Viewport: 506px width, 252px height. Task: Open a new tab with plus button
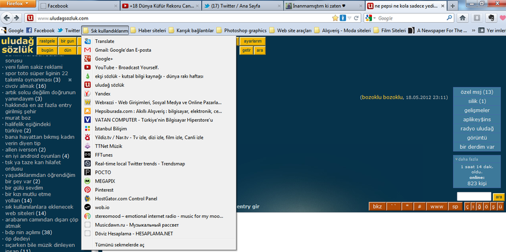click(x=453, y=6)
